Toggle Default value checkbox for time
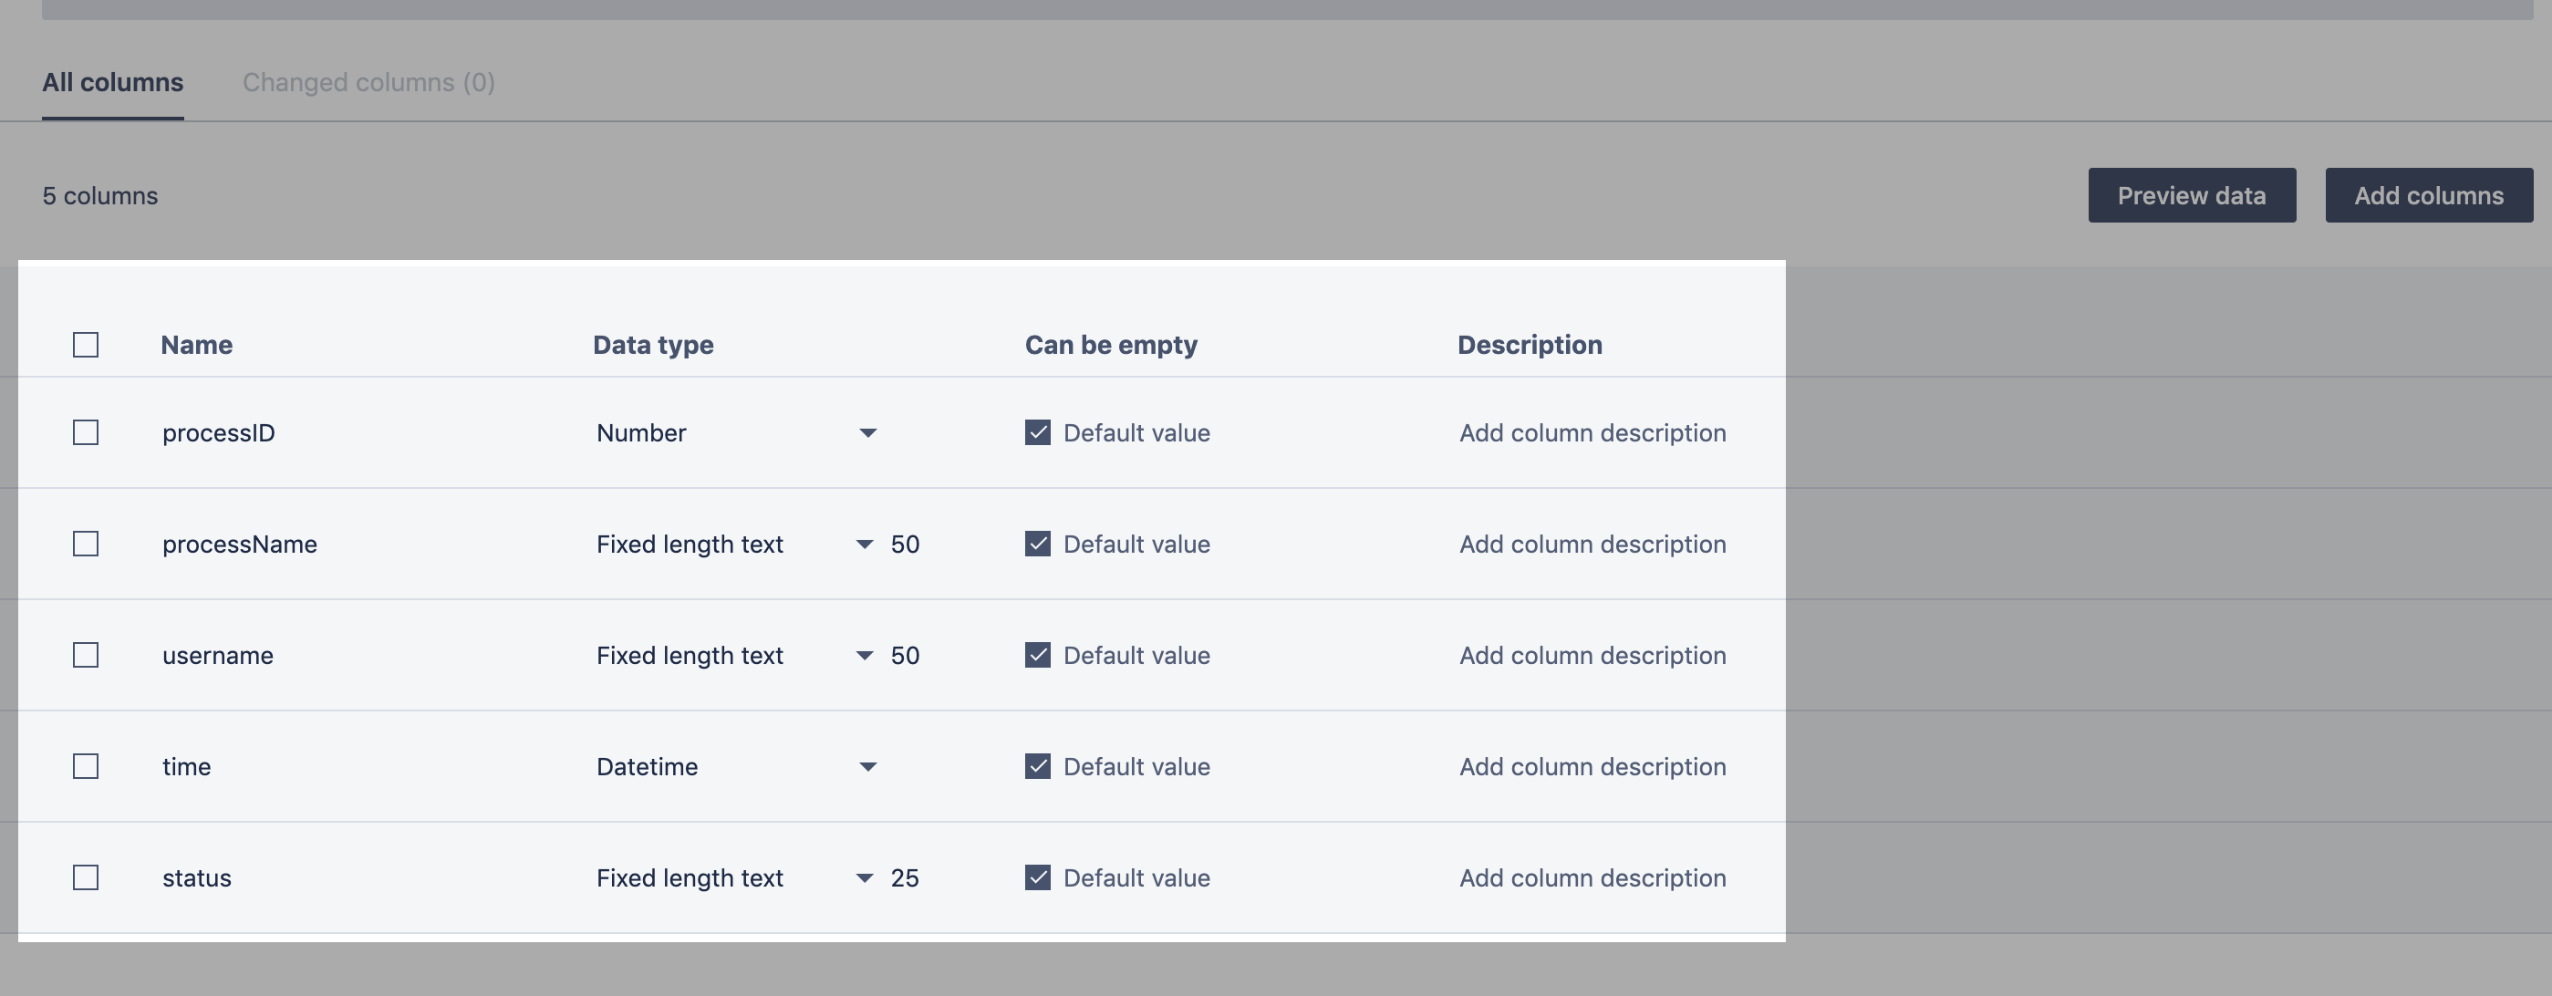 click(x=1037, y=766)
